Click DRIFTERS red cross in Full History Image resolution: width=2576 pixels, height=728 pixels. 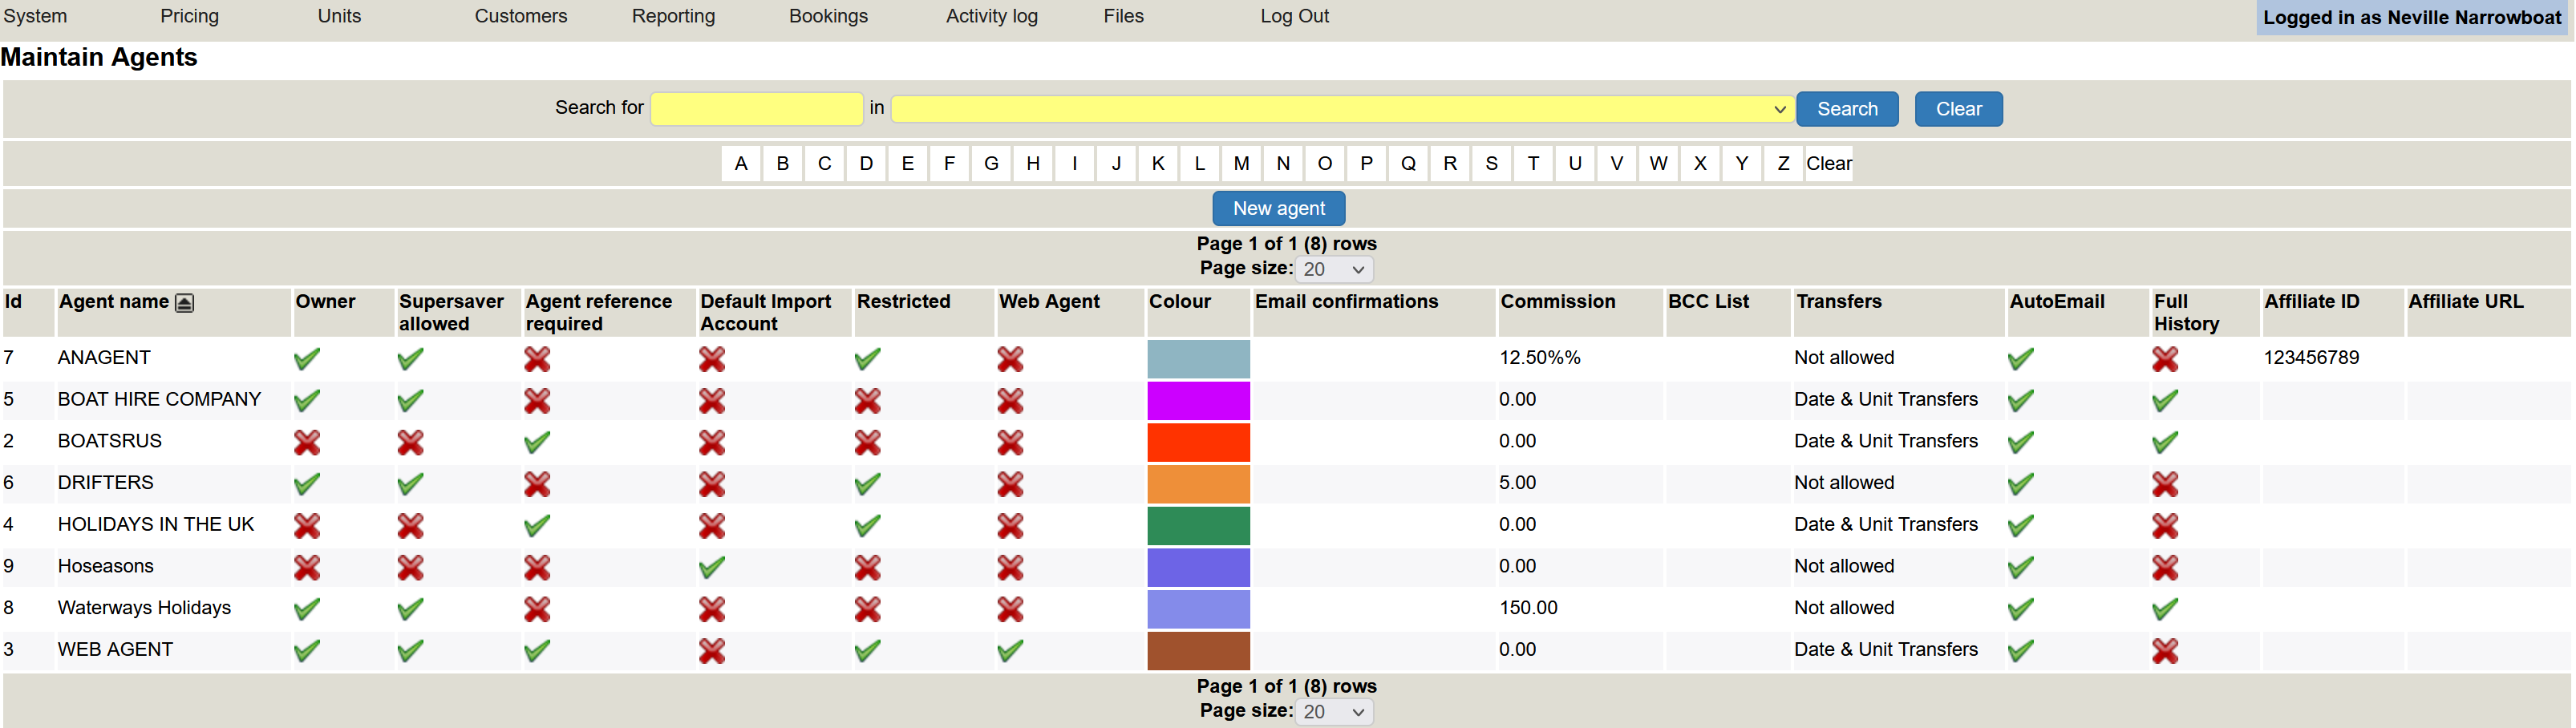pos(2164,484)
